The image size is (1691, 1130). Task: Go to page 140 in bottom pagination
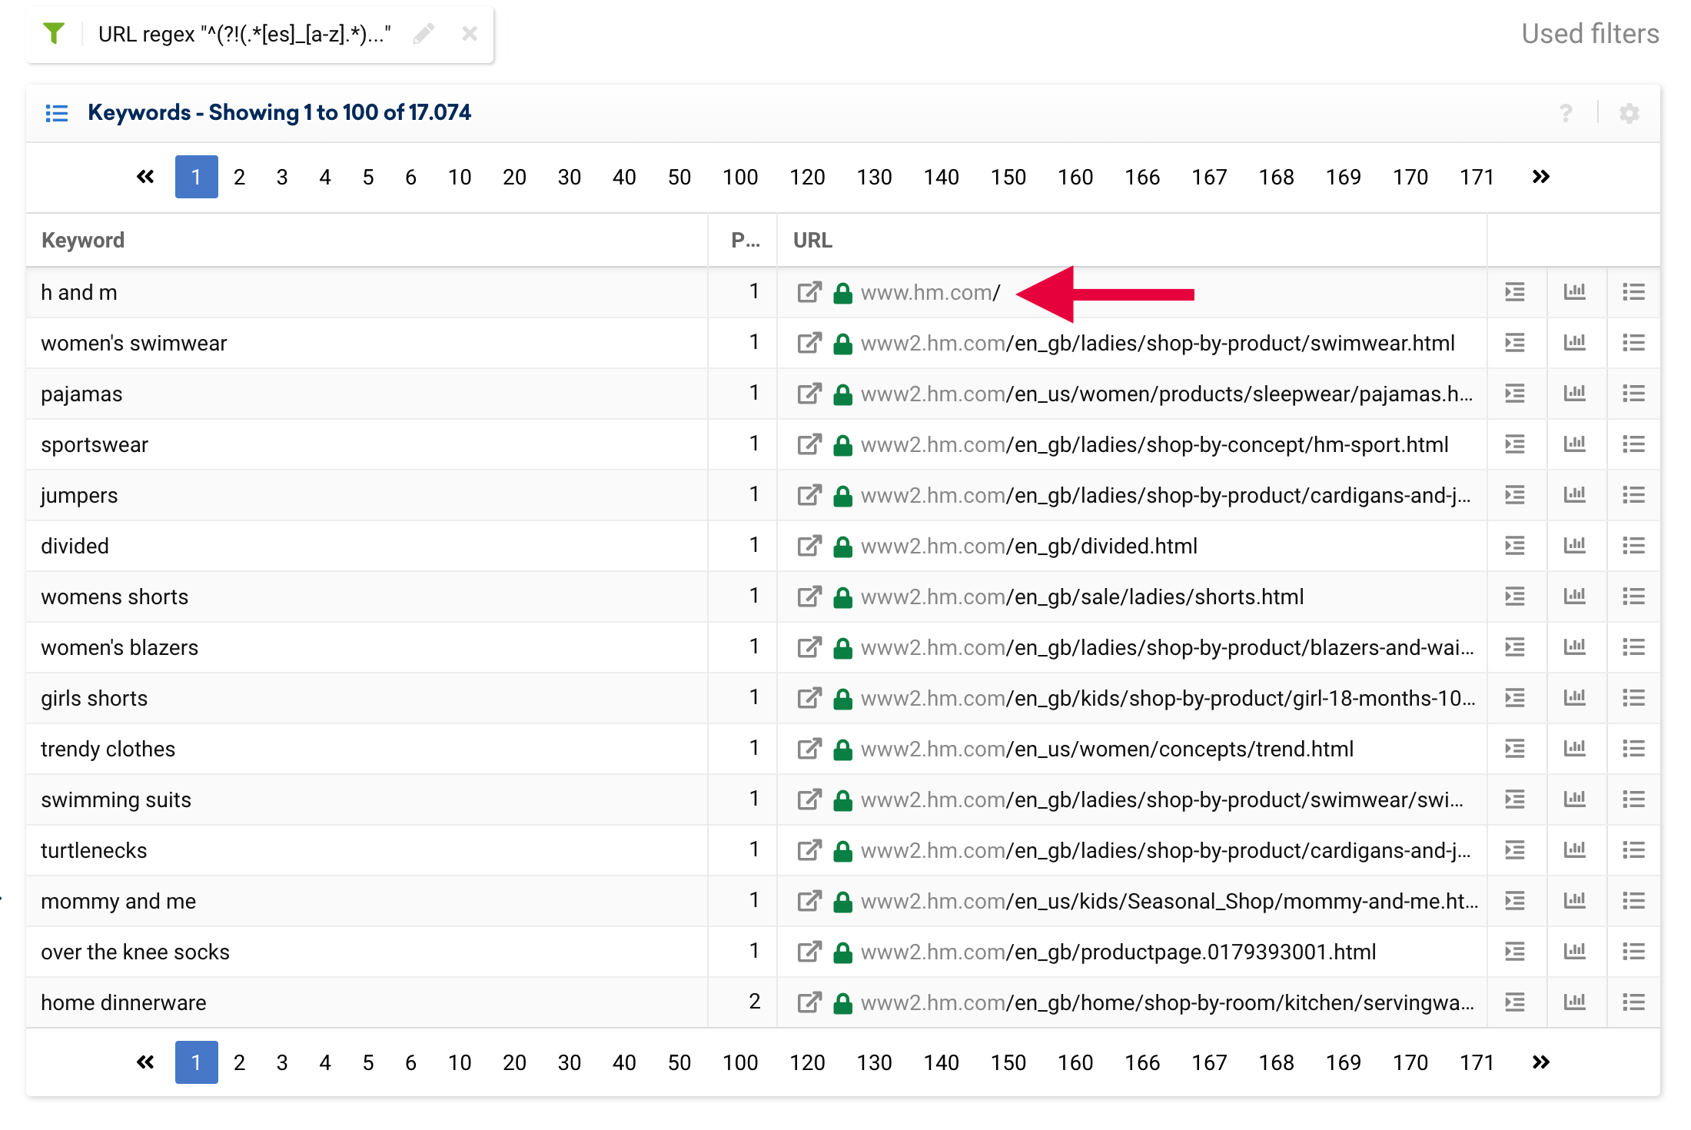[x=941, y=1062]
